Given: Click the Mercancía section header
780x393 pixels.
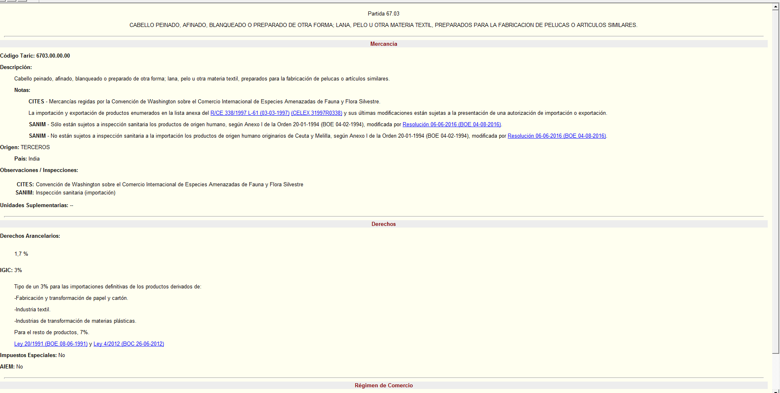Looking at the screenshot, I should click(x=383, y=44).
